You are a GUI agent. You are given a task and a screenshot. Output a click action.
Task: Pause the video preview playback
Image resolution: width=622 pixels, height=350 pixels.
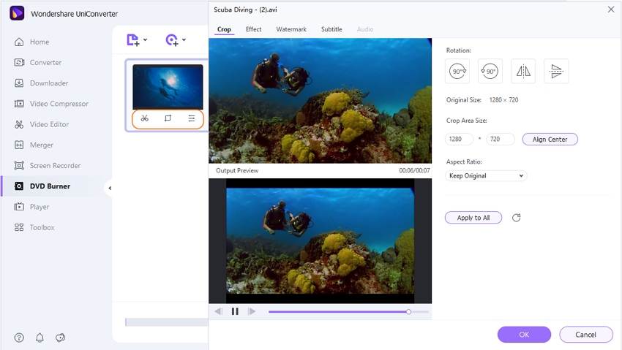tap(235, 311)
